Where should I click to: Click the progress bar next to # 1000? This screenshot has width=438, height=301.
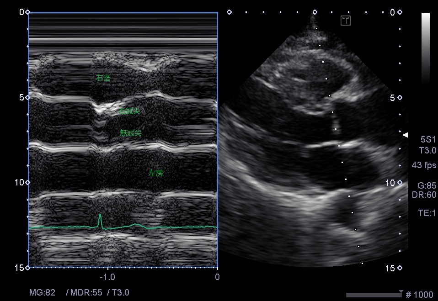click(x=374, y=295)
